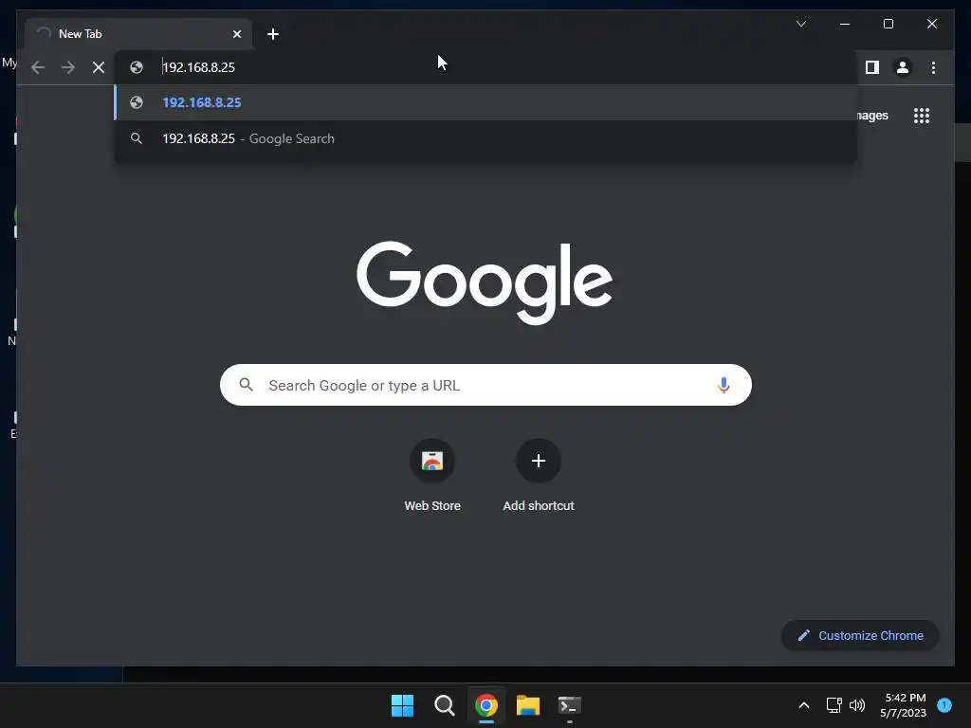Open the Terminal from taskbar

tap(570, 705)
